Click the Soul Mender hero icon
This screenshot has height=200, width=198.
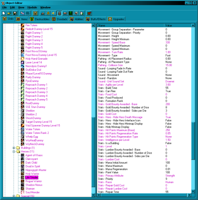pyautogui.click(x=22, y=192)
